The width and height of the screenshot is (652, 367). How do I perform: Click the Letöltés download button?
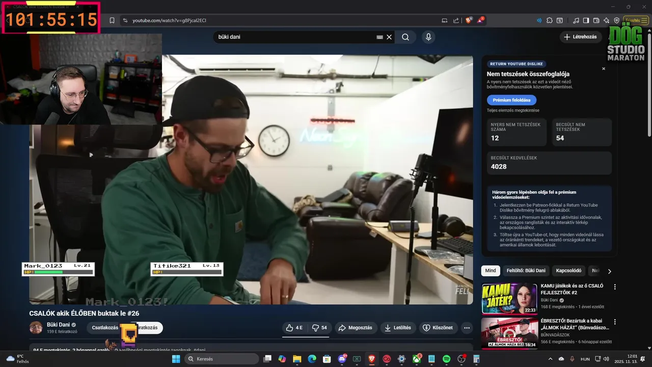398,328
